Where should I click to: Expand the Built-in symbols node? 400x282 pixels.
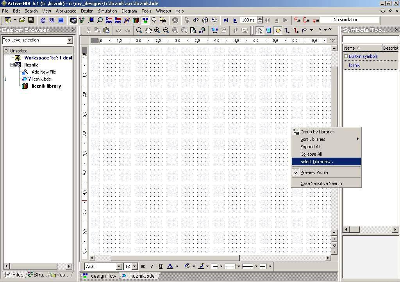[x=346, y=56]
